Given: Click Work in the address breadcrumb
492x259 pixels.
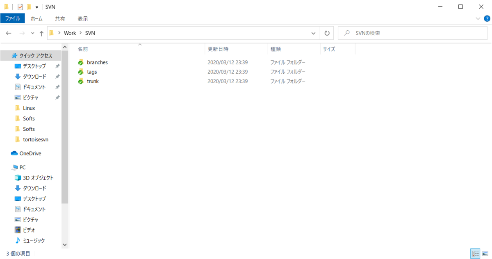Looking at the screenshot, I should click(70, 33).
